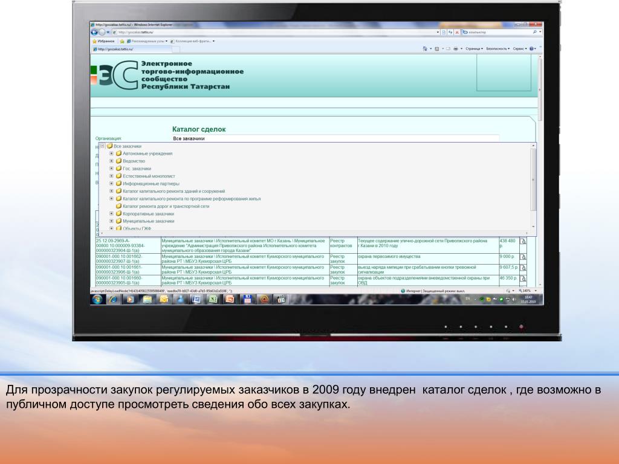Open the Страница menu

click(474, 49)
